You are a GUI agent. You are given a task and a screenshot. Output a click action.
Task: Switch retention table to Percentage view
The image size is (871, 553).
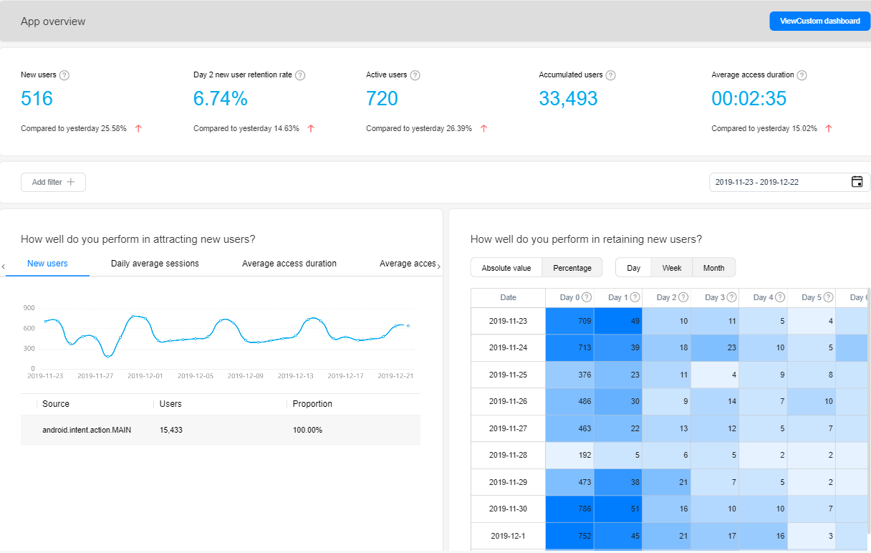(x=572, y=267)
